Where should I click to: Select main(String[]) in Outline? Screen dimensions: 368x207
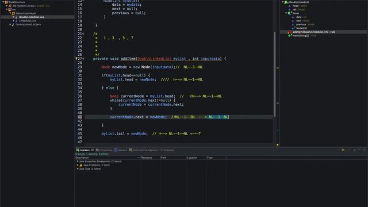click(304, 36)
